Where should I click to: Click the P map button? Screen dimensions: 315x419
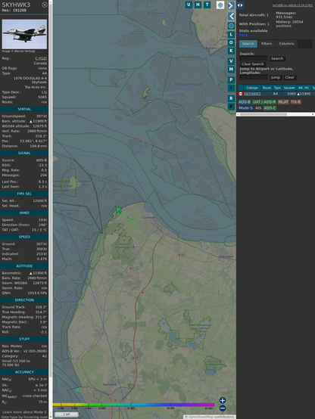click(231, 79)
